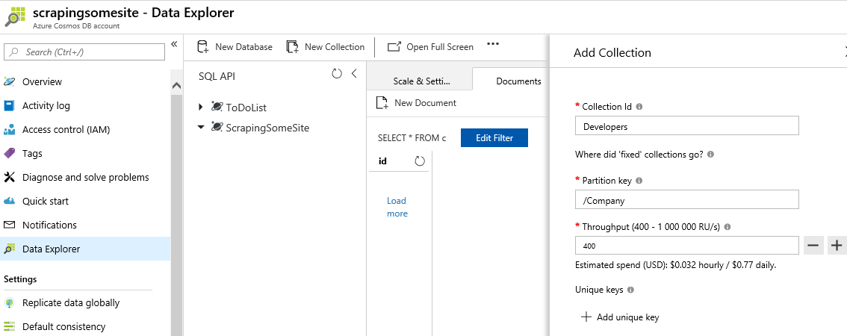The height and width of the screenshot is (336, 847).
Task: Show info for Throughput
Action: click(727, 227)
